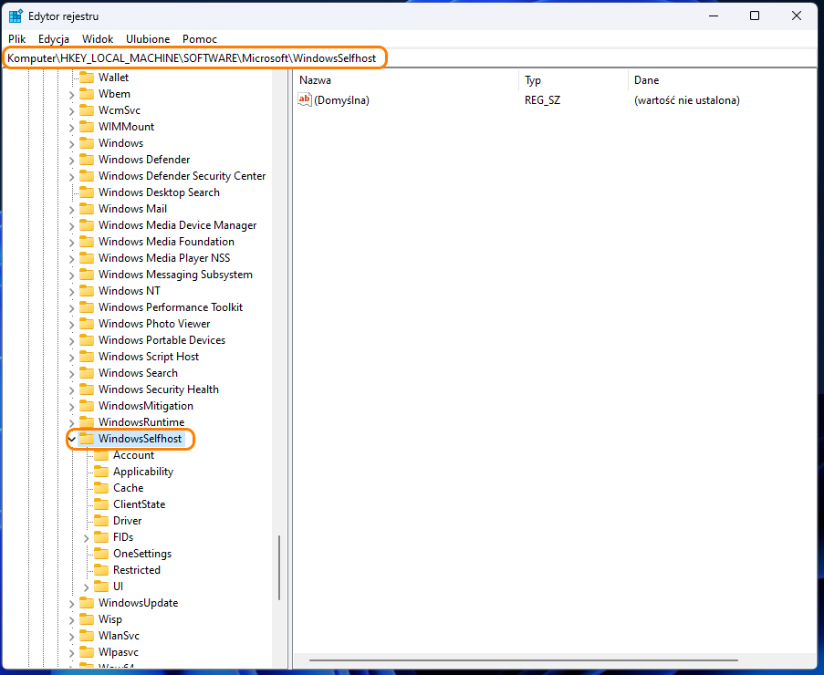824x675 pixels.
Task: Click the Account subkey folder icon
Action: (x=101, y=455)
